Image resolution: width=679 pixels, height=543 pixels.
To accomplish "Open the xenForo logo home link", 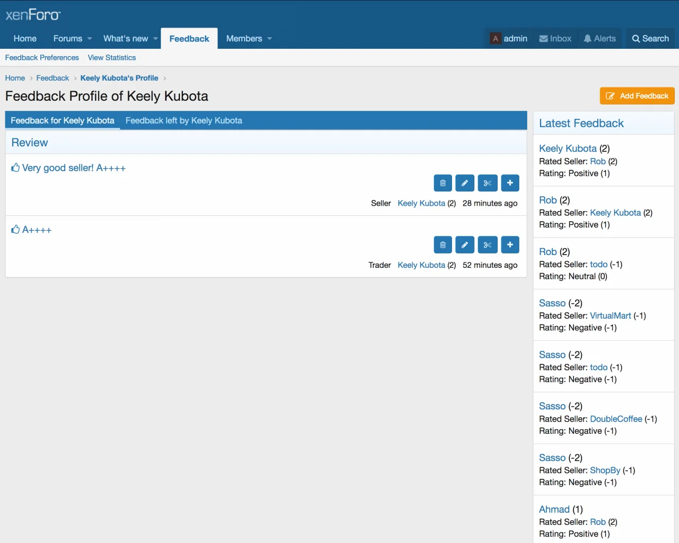I will [x=33, y=15].
